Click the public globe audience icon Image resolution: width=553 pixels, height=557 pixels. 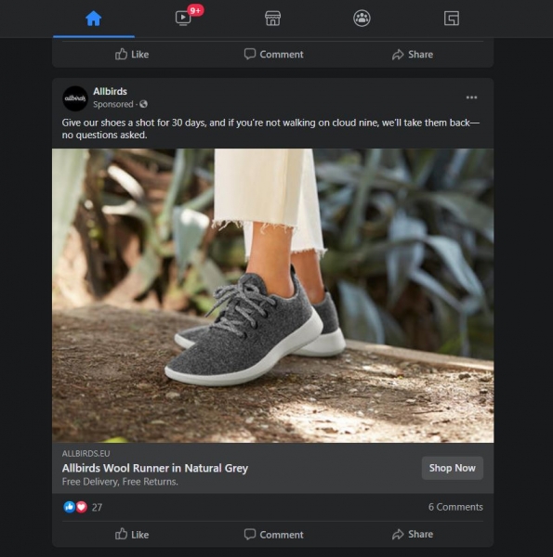click(143, 104)
